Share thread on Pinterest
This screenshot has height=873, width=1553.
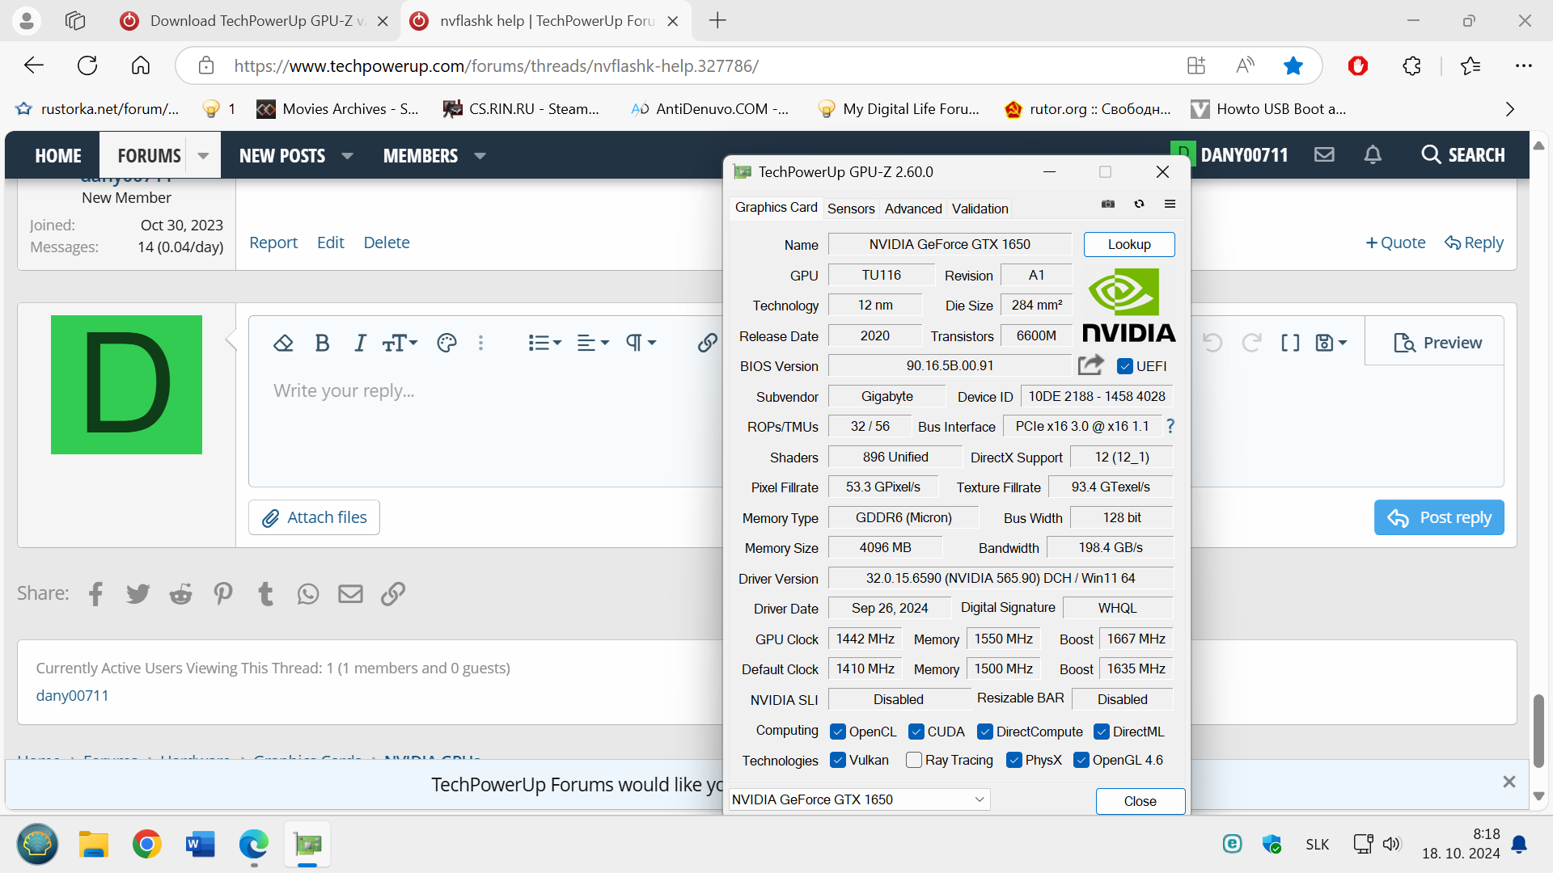click(x=223, y=594)
